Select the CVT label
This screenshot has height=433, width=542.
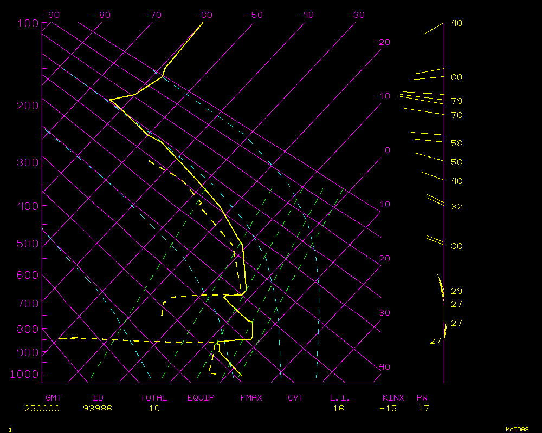296,398
